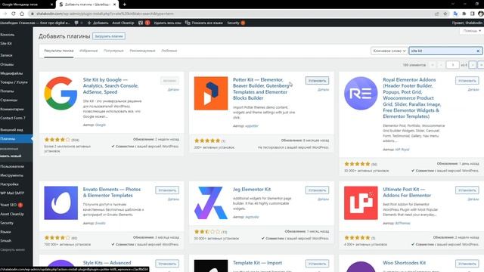Click Удалить весь кэш in admin bar
This screenshot has height=272, width=484.
pos(167,23)
